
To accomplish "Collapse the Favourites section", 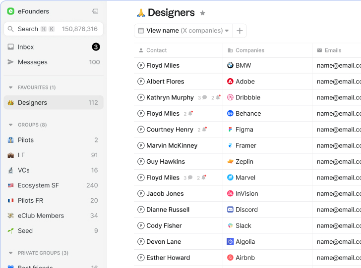I will [10, 88].
